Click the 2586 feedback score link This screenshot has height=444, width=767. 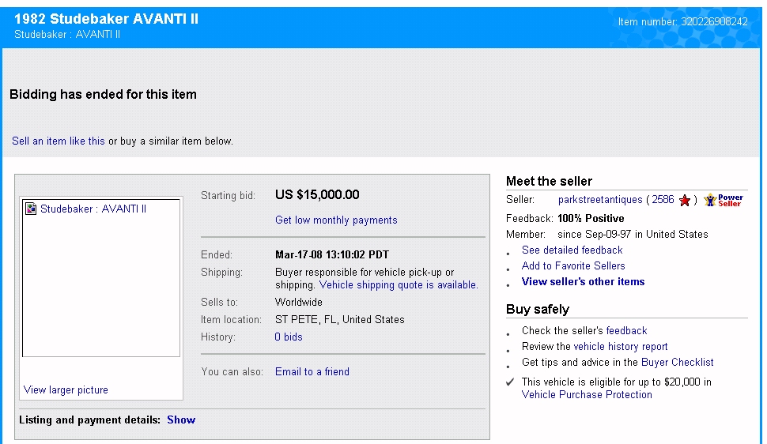tap(663, 200)
